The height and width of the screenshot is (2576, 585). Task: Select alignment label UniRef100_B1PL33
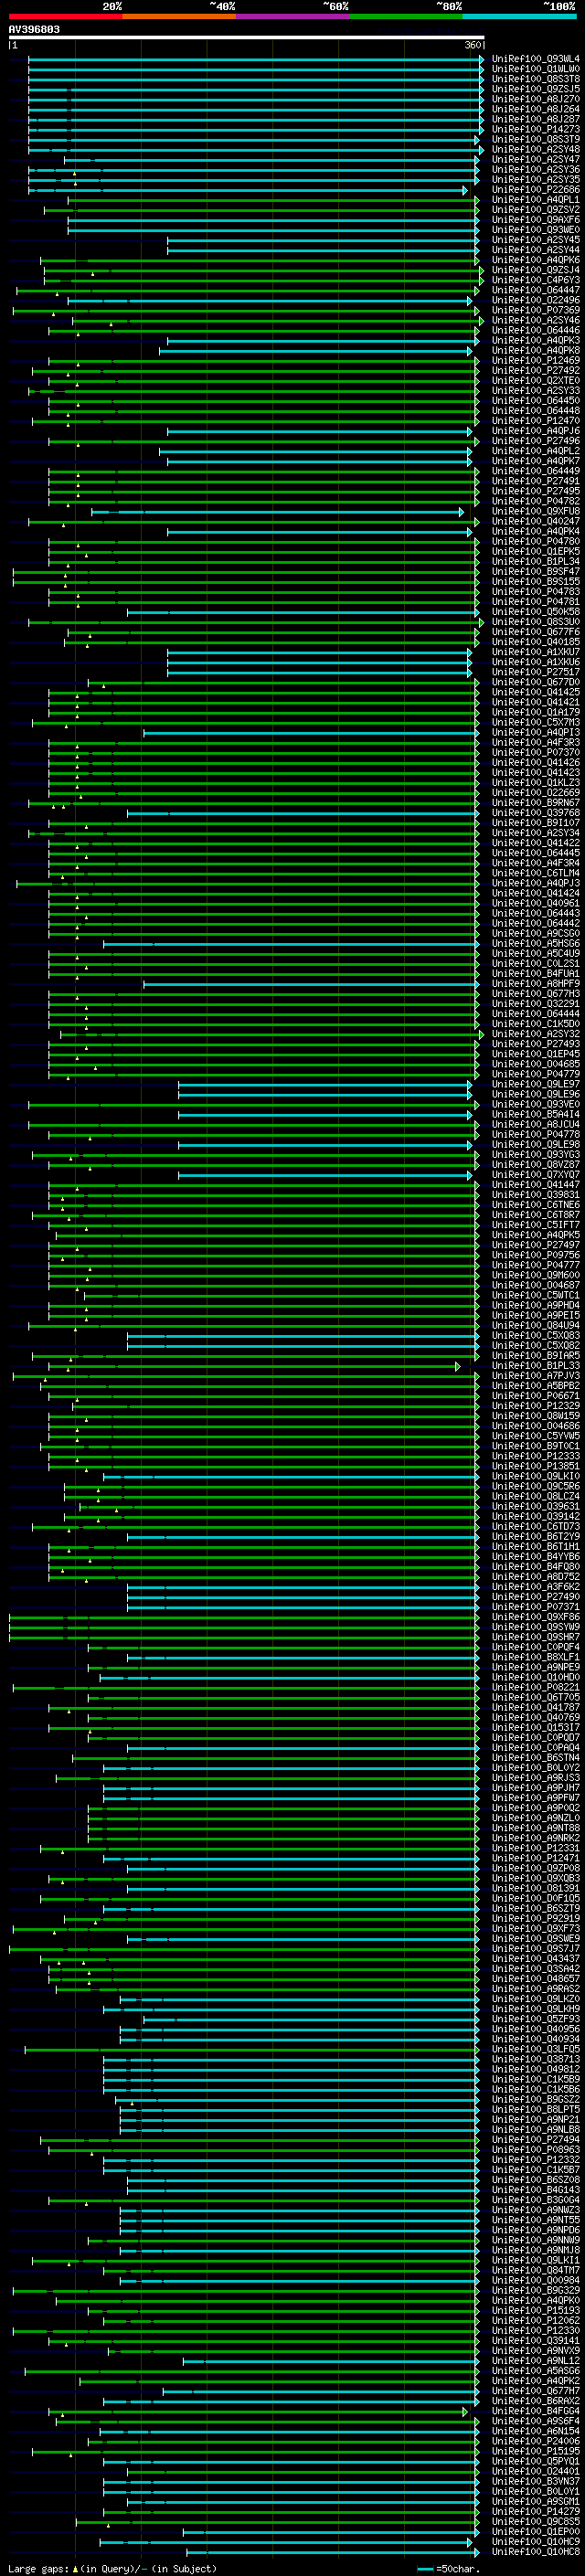coord(535,1366)
